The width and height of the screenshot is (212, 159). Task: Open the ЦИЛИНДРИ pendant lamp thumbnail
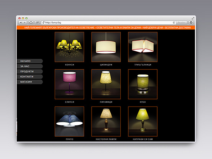click(106, 47)
